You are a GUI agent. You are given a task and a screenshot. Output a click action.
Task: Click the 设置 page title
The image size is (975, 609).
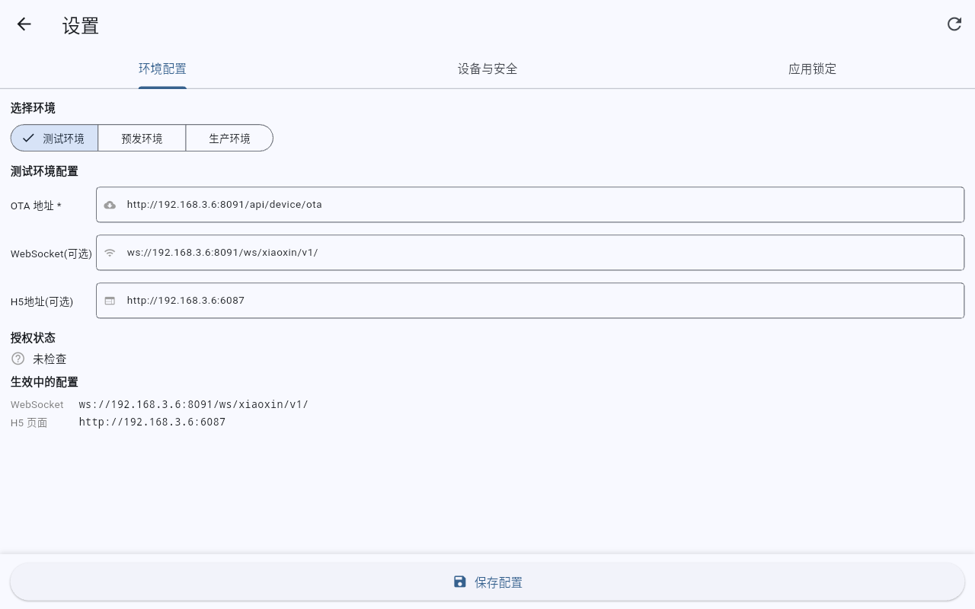[81, 25]
